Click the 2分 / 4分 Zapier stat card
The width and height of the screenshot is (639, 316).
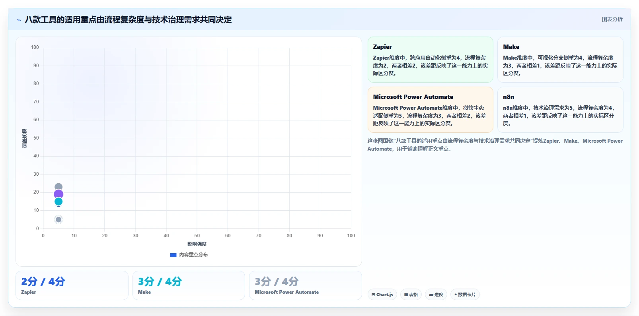(72, 285)
